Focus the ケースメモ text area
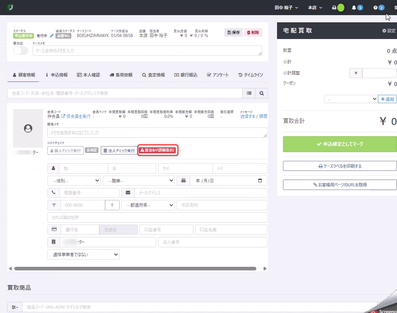Screen dimensions: 397x313 click(x=147, y=51)
